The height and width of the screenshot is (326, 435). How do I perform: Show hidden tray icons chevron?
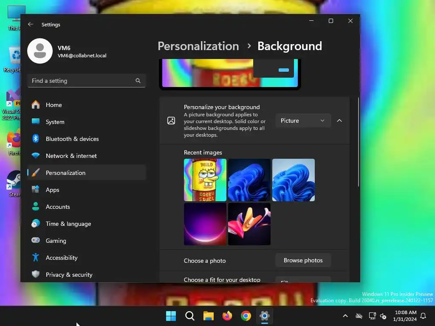(x=345, y=316)
